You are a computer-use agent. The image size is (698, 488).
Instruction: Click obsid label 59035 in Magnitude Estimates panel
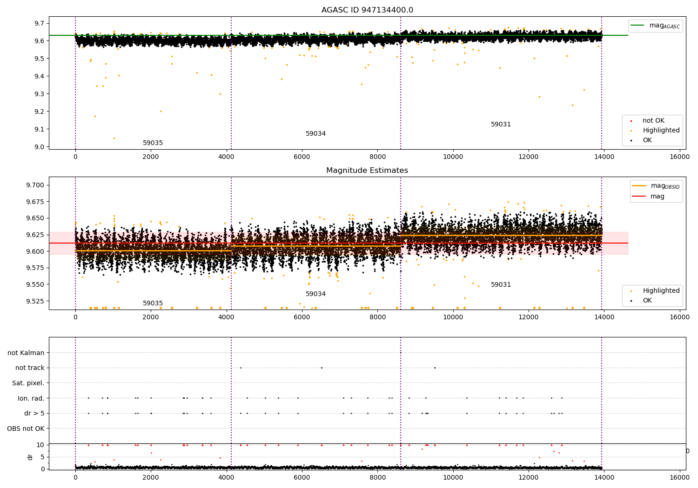153,303
